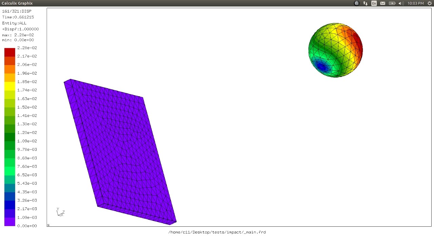Screen dimensions: 434x244
Task: Click the yellow 1.74e-02 legend swatch
Action: tap(9, 86)
